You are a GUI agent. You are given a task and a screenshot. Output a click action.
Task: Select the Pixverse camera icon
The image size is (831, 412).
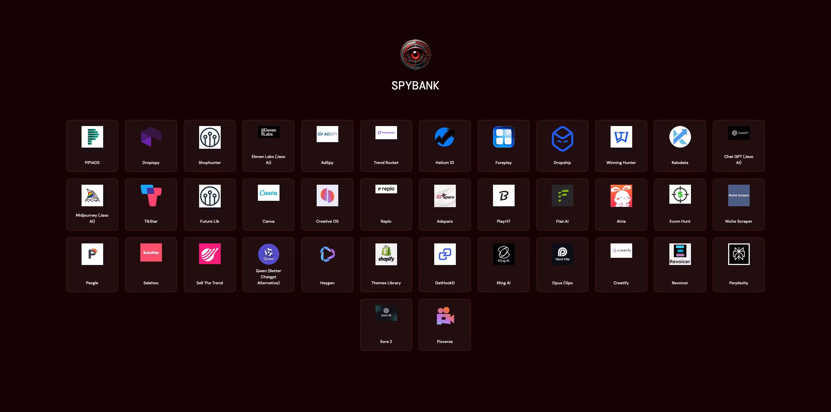[x=445, y=316]
